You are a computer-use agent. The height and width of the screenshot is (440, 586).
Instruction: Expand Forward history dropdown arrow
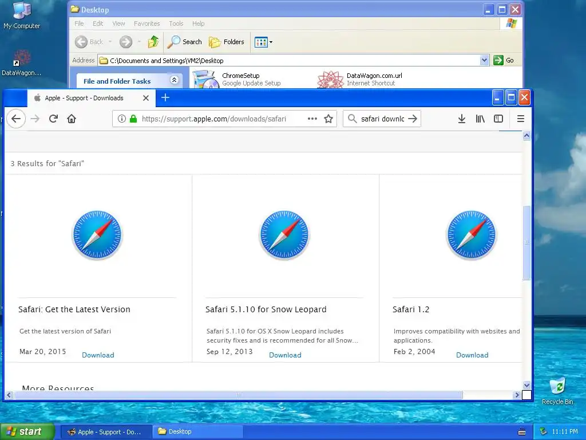(x=139, y=42)
